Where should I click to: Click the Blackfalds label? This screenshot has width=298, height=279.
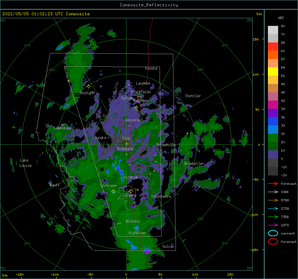[x=141, y=92]
